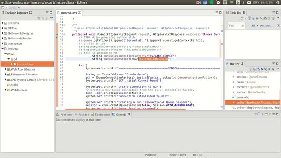Expand Web App Libraries node
The image size is (281, 158).
click(x=6, y=69)
